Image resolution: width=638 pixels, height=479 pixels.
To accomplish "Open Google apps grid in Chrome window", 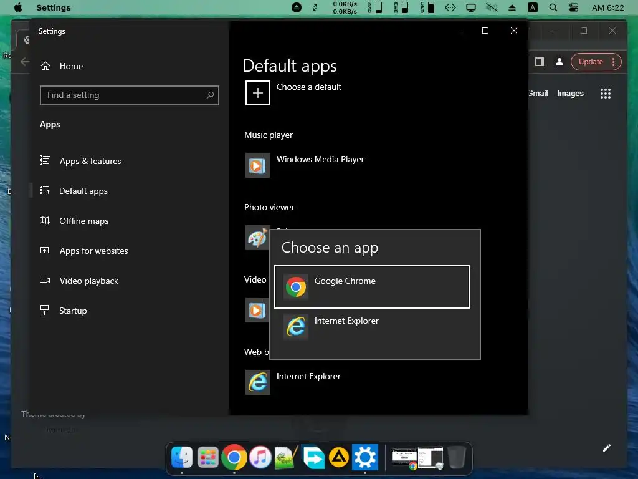I will coord(606,94).
